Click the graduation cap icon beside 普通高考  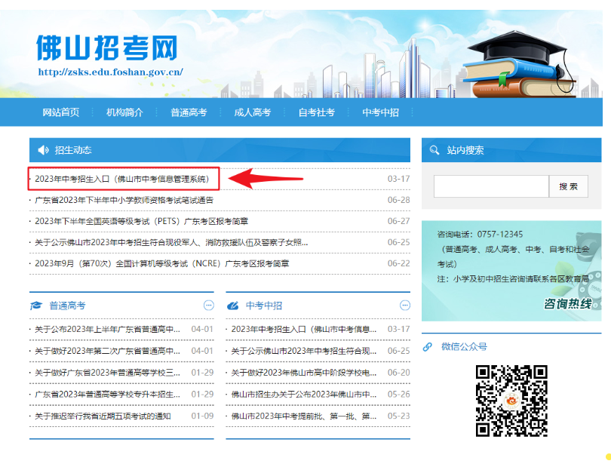tap(36, 306)
